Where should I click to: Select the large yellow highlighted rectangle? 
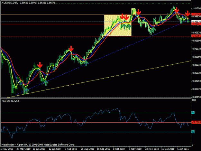118,25
